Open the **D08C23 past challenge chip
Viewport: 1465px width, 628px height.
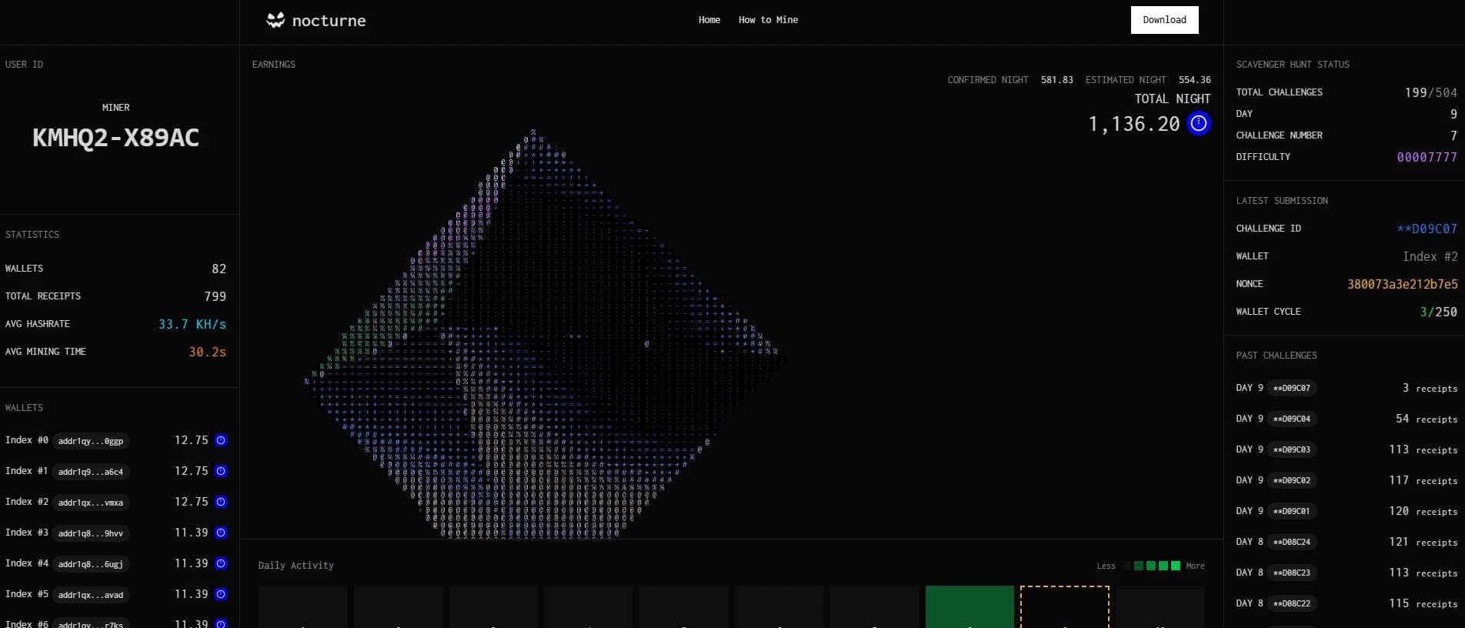(x=1292, y=573)
